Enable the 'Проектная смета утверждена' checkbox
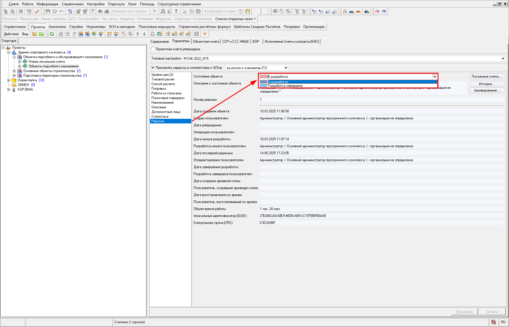 pyautogui.click(x=153, y=49)
